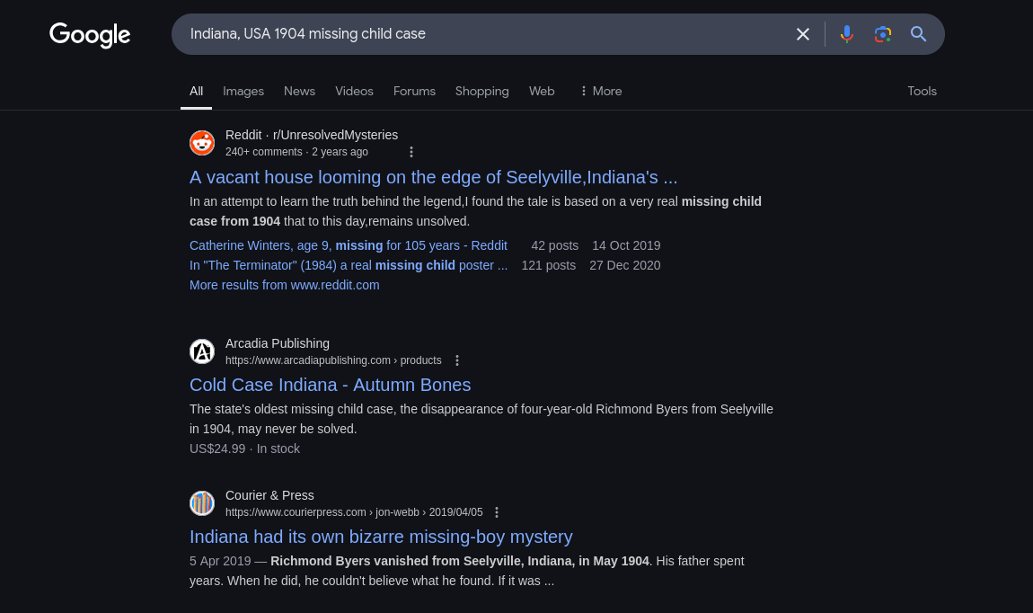This screenshot has height=613, width=1033.
Task: Switch to the Images tab
Action: (x=243, y=91)
